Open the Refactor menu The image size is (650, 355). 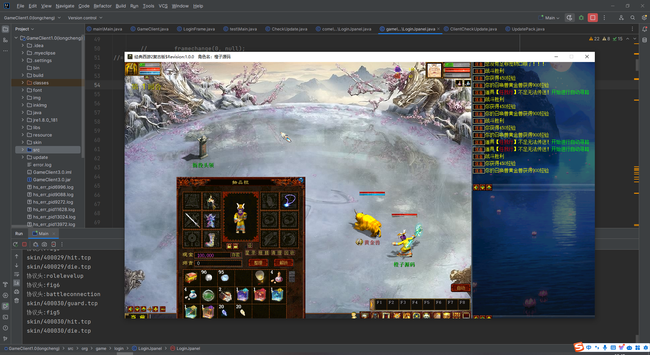pos(102,6)
